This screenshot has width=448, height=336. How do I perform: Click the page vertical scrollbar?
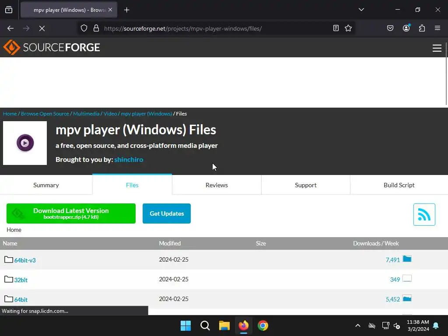tap(446, 74)
